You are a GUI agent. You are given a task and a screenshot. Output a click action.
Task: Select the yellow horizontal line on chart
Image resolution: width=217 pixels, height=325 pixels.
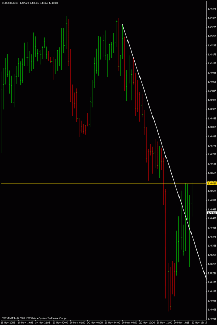(104, 184)
